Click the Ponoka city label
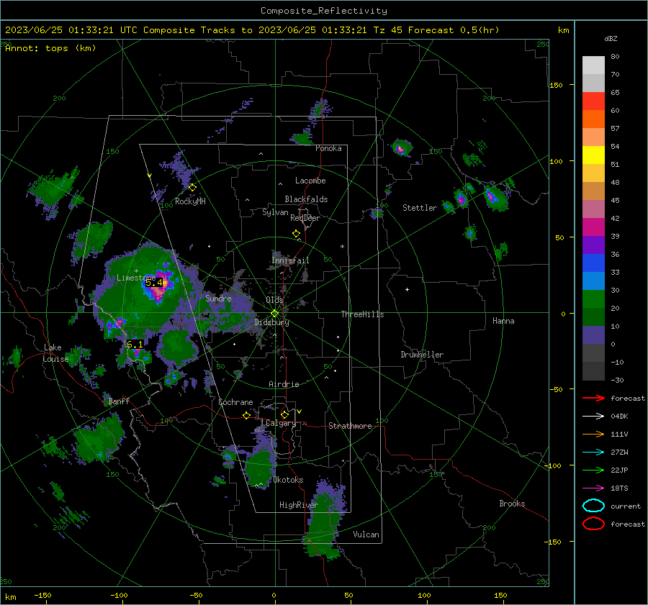Screen dimensions: 648x605 328,148
